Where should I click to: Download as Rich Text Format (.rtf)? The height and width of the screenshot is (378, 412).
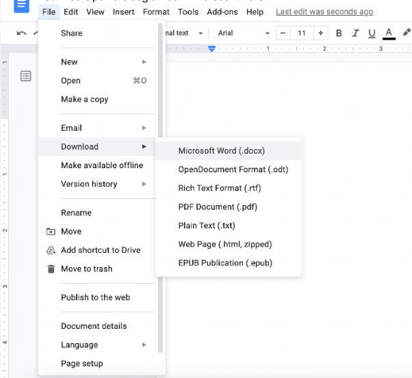tap(229, 188)
